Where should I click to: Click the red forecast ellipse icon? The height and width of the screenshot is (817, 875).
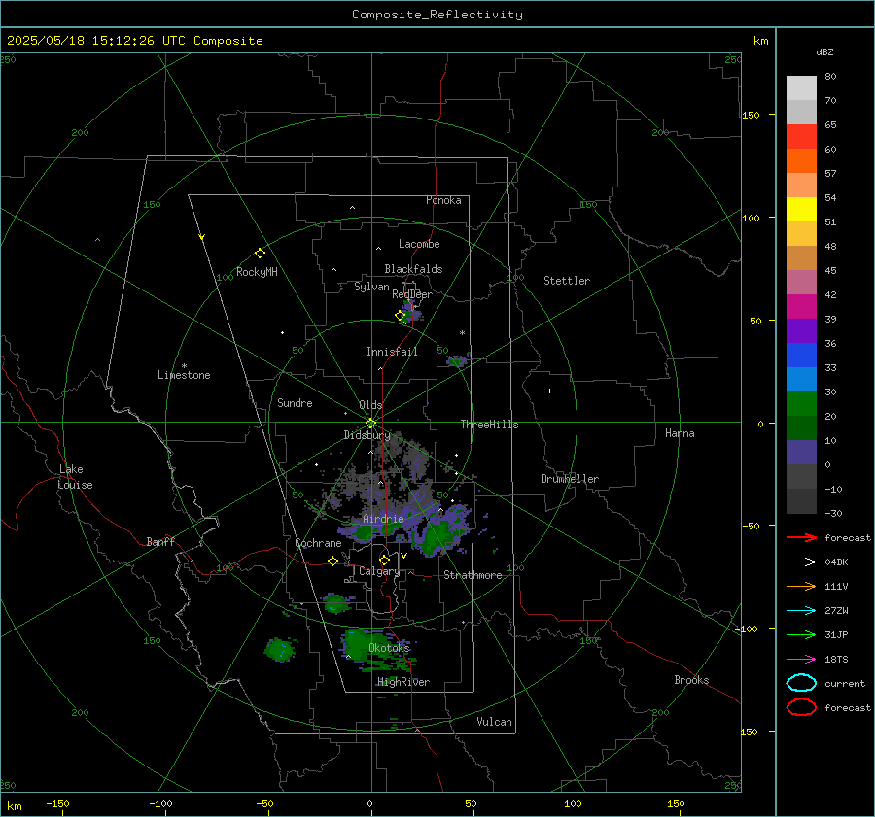801,707
